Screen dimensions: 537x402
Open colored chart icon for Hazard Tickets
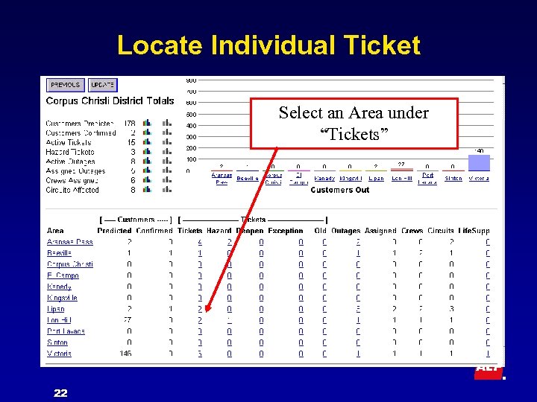click(147, 151)
